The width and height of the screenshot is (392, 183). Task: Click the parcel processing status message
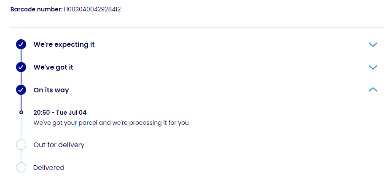tap(111, 123)
